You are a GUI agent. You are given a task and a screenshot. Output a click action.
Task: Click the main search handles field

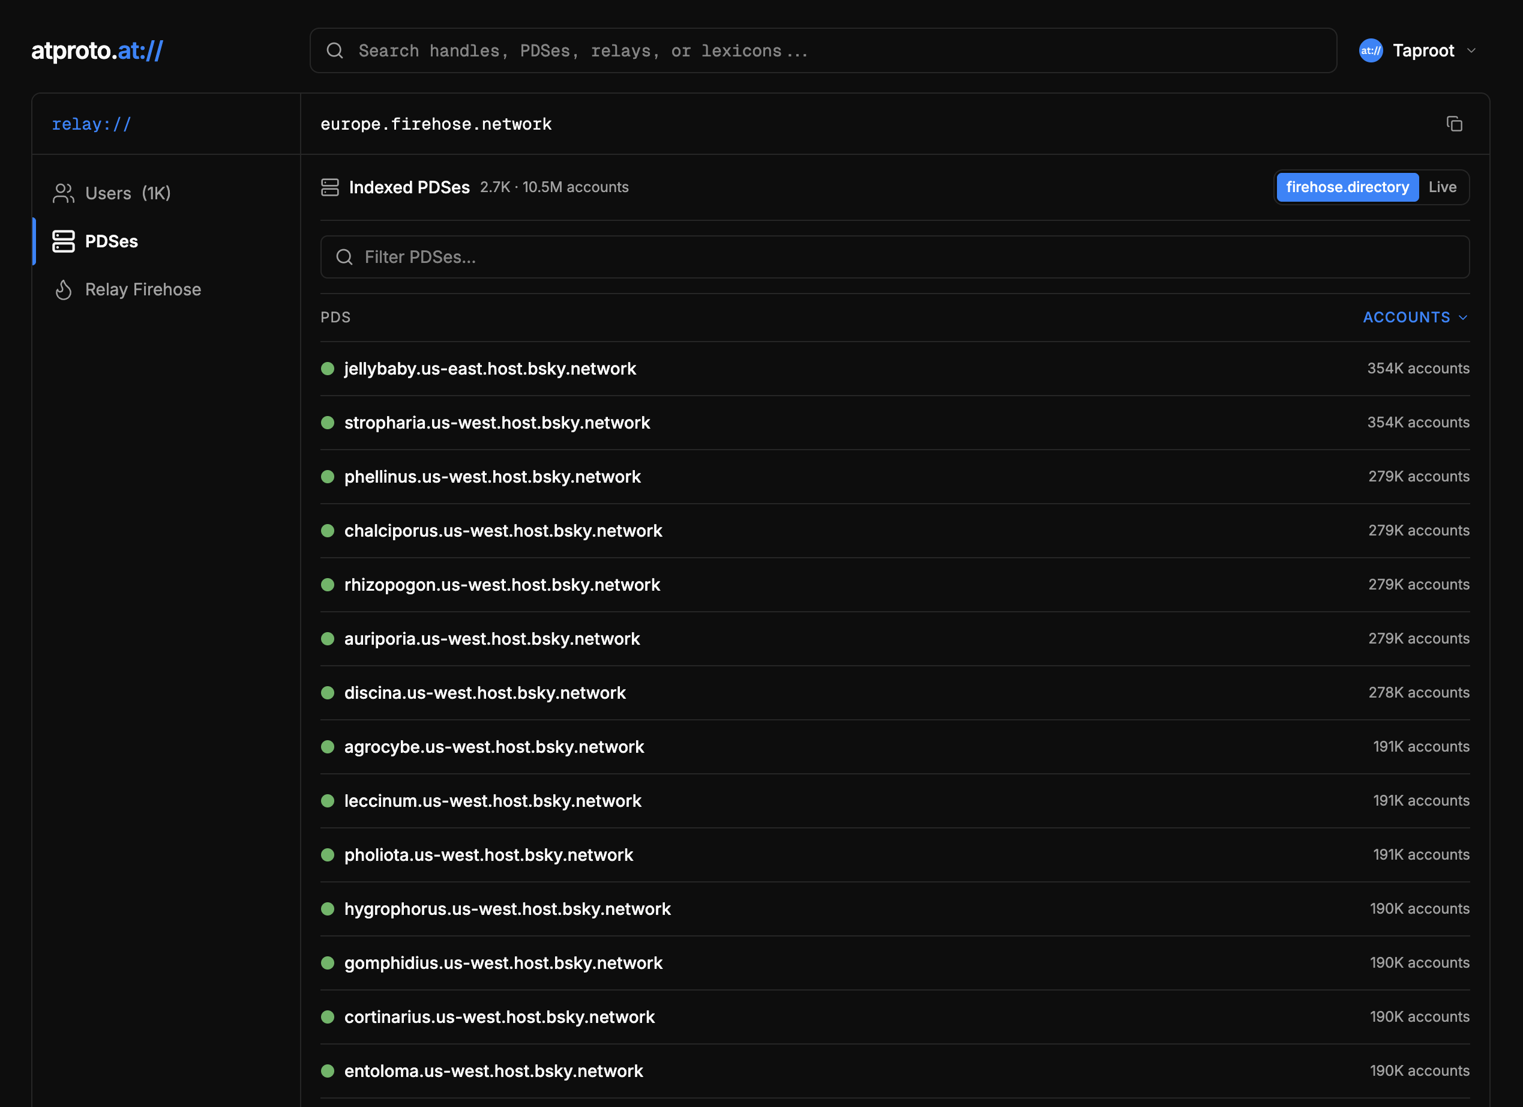[x=823, y=50]
